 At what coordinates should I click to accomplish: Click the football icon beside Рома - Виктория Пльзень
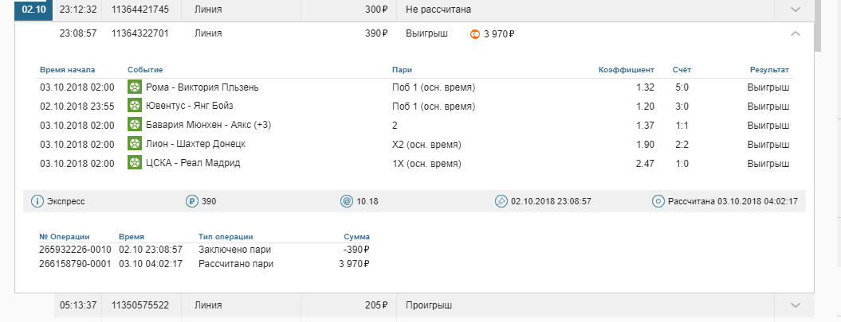pos(135,87)
